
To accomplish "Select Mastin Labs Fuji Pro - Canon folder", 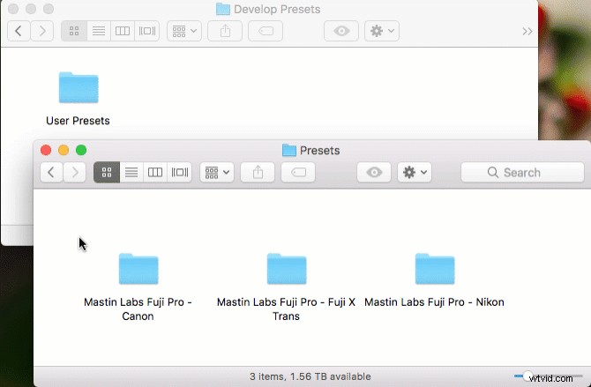I will tap(138, 269).
